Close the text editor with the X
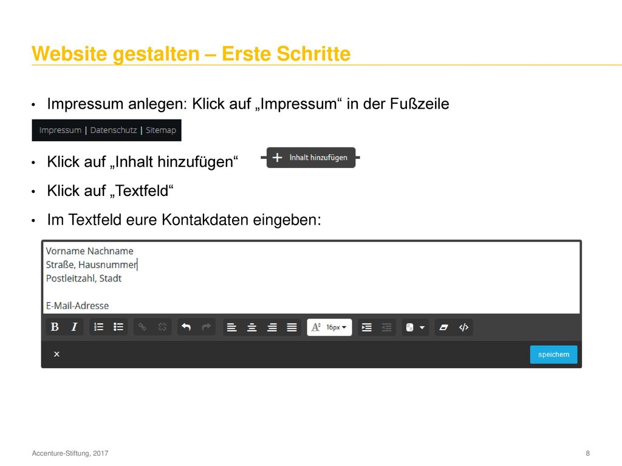The width and height of the screenshot is (622, 466). tap(56, 354)
